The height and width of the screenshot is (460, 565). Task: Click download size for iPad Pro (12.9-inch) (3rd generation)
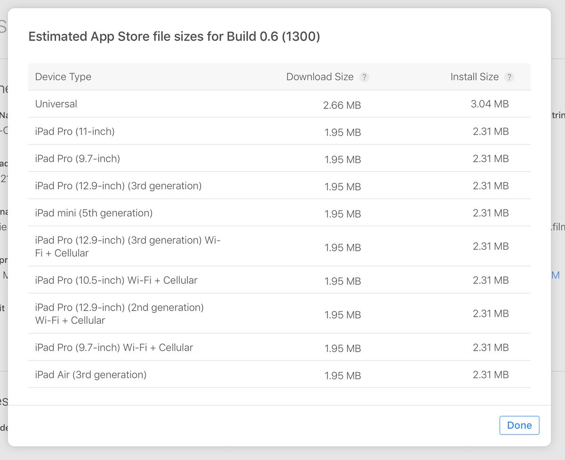343,187
